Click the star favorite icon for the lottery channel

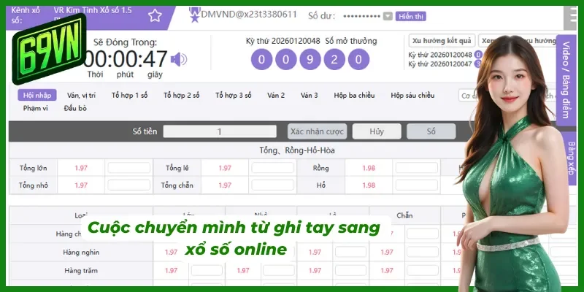point(155,15)
